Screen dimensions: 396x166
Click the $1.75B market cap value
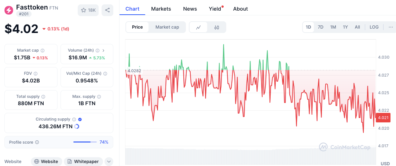22,58
